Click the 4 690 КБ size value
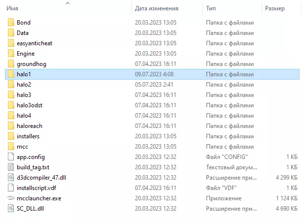This screenshot has width=304, height=219. 287,209
